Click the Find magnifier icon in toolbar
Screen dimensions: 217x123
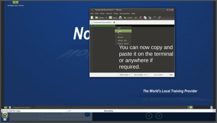coord(155,18)
